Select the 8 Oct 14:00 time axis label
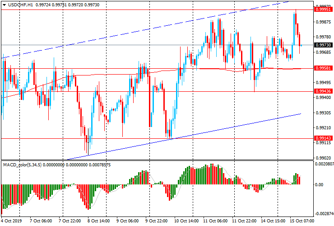Screen dimensions: 334x226 coord(99,221)
